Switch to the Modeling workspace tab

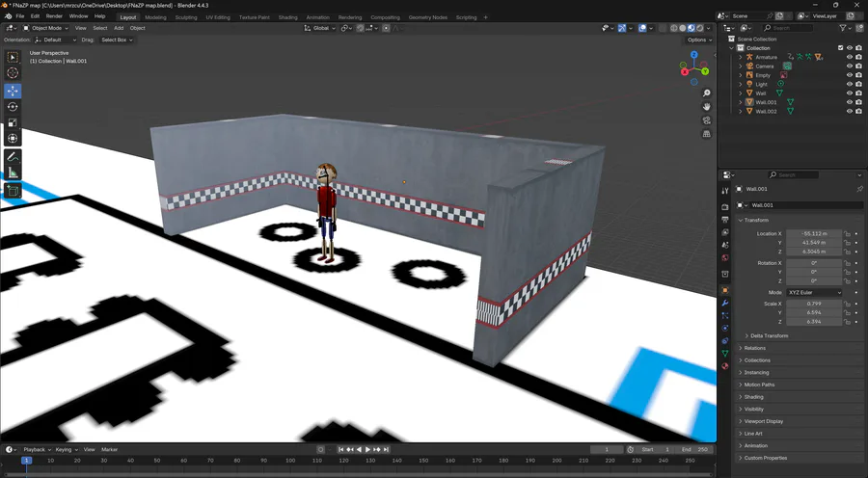[155, 17]
